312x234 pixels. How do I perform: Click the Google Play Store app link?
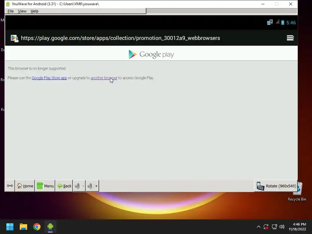(49, 78)
